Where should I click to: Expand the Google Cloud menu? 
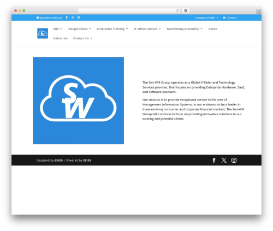click(80, 29)
